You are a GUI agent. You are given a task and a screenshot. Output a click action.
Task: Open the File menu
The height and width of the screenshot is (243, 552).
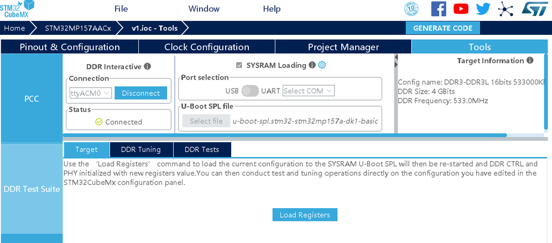coord(121,9)
